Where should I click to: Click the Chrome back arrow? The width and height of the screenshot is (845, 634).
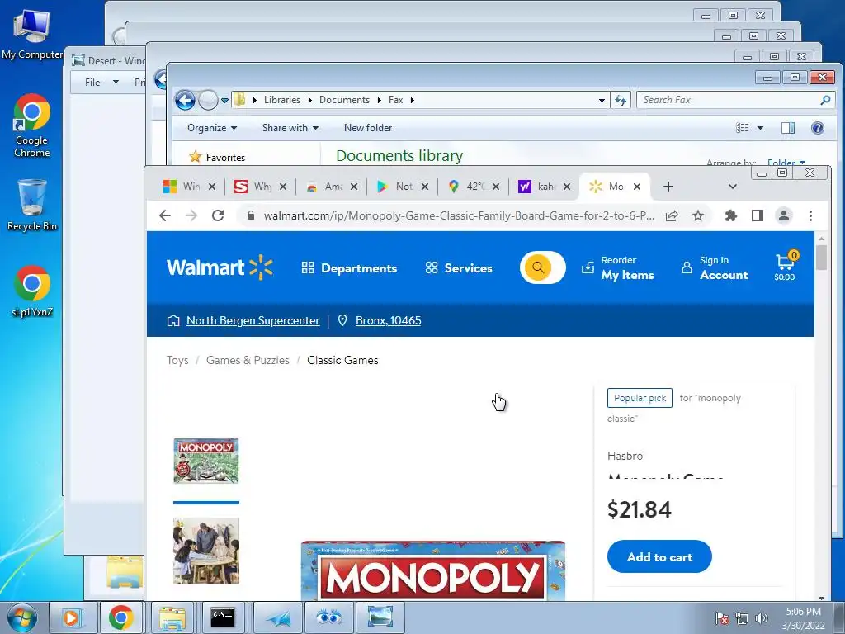tap(165, 215)
